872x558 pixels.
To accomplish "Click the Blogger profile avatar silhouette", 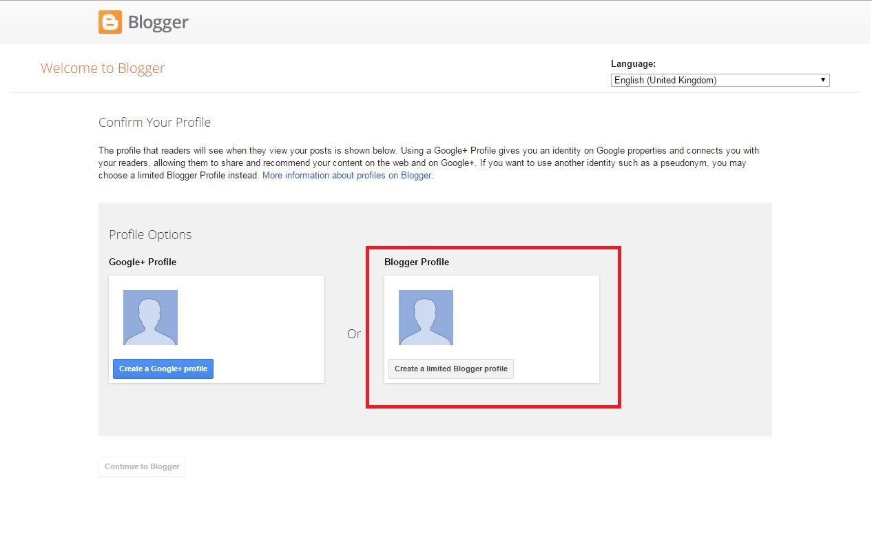I will [426, 318].
